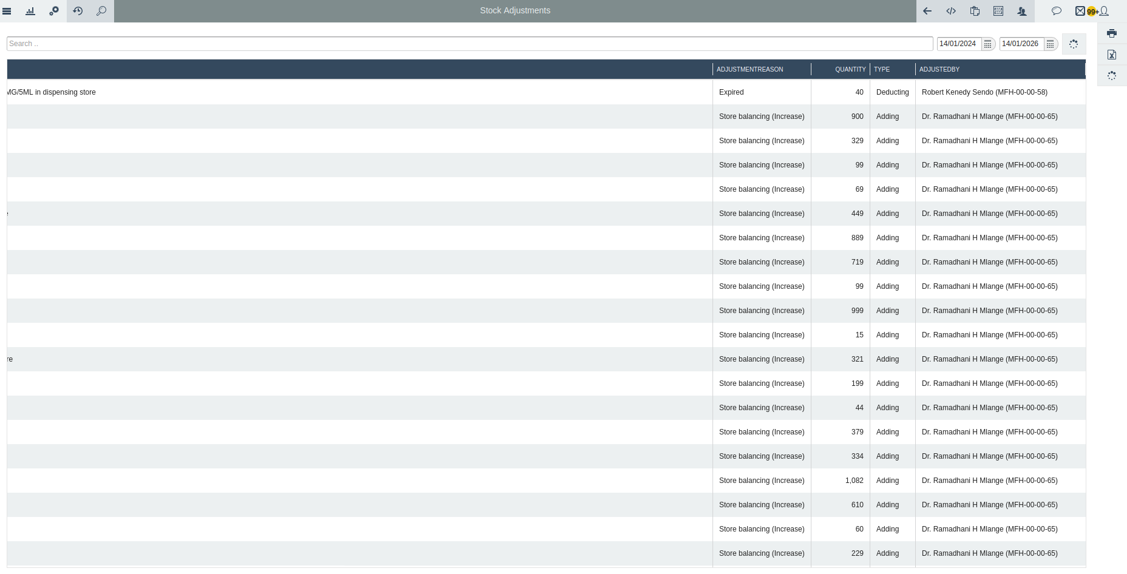The image size is (1127, 574).
Task: Open the user profile icon
Action: coord(1104,11)
